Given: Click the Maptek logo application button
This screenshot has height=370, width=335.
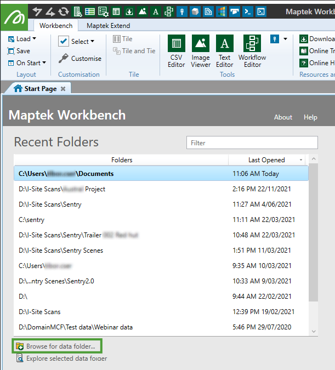Looking at the screenshot, I should coord(14,17).
